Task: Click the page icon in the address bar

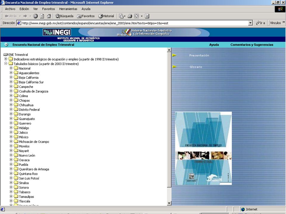Action: [19, 23]
